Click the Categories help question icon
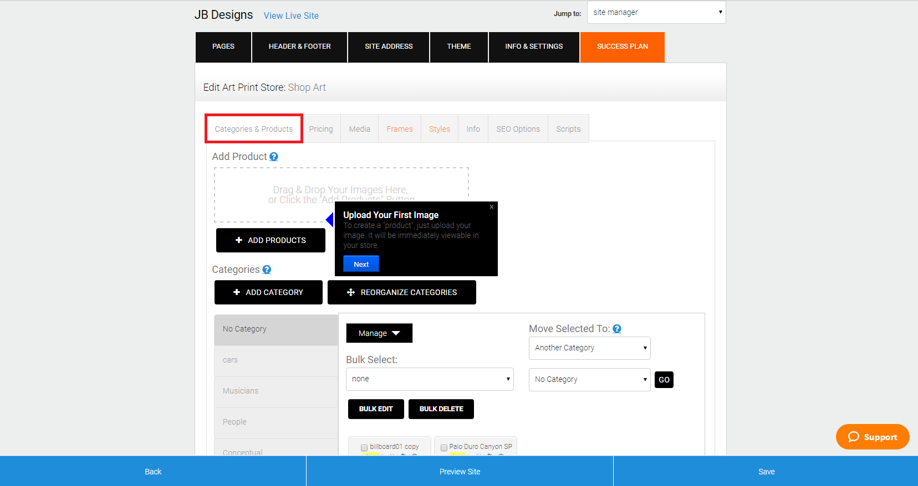918x486 pixels. [x=267, y=270]
